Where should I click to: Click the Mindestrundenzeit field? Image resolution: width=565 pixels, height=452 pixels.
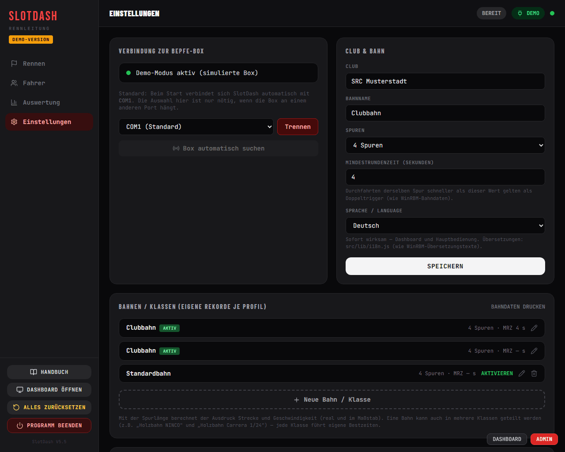point(445,177)
